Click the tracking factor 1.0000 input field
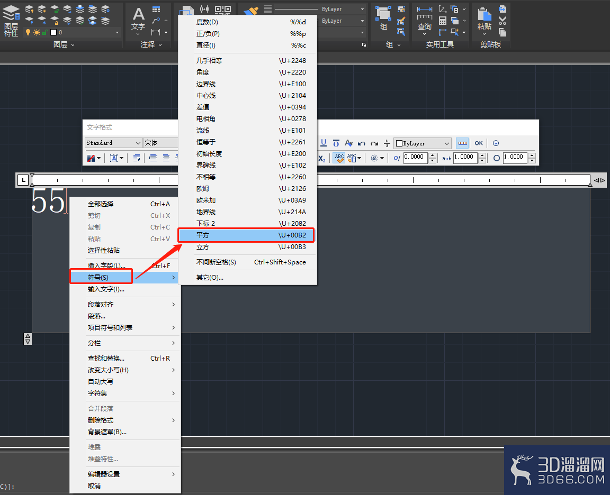This screenshot has width=610, height=495. point(465,158)
